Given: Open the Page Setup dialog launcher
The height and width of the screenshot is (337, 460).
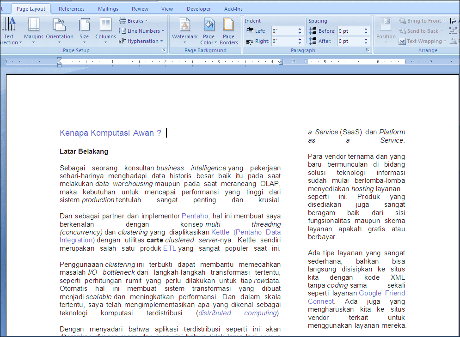Looking at the screenshot, I should point(164,49).
